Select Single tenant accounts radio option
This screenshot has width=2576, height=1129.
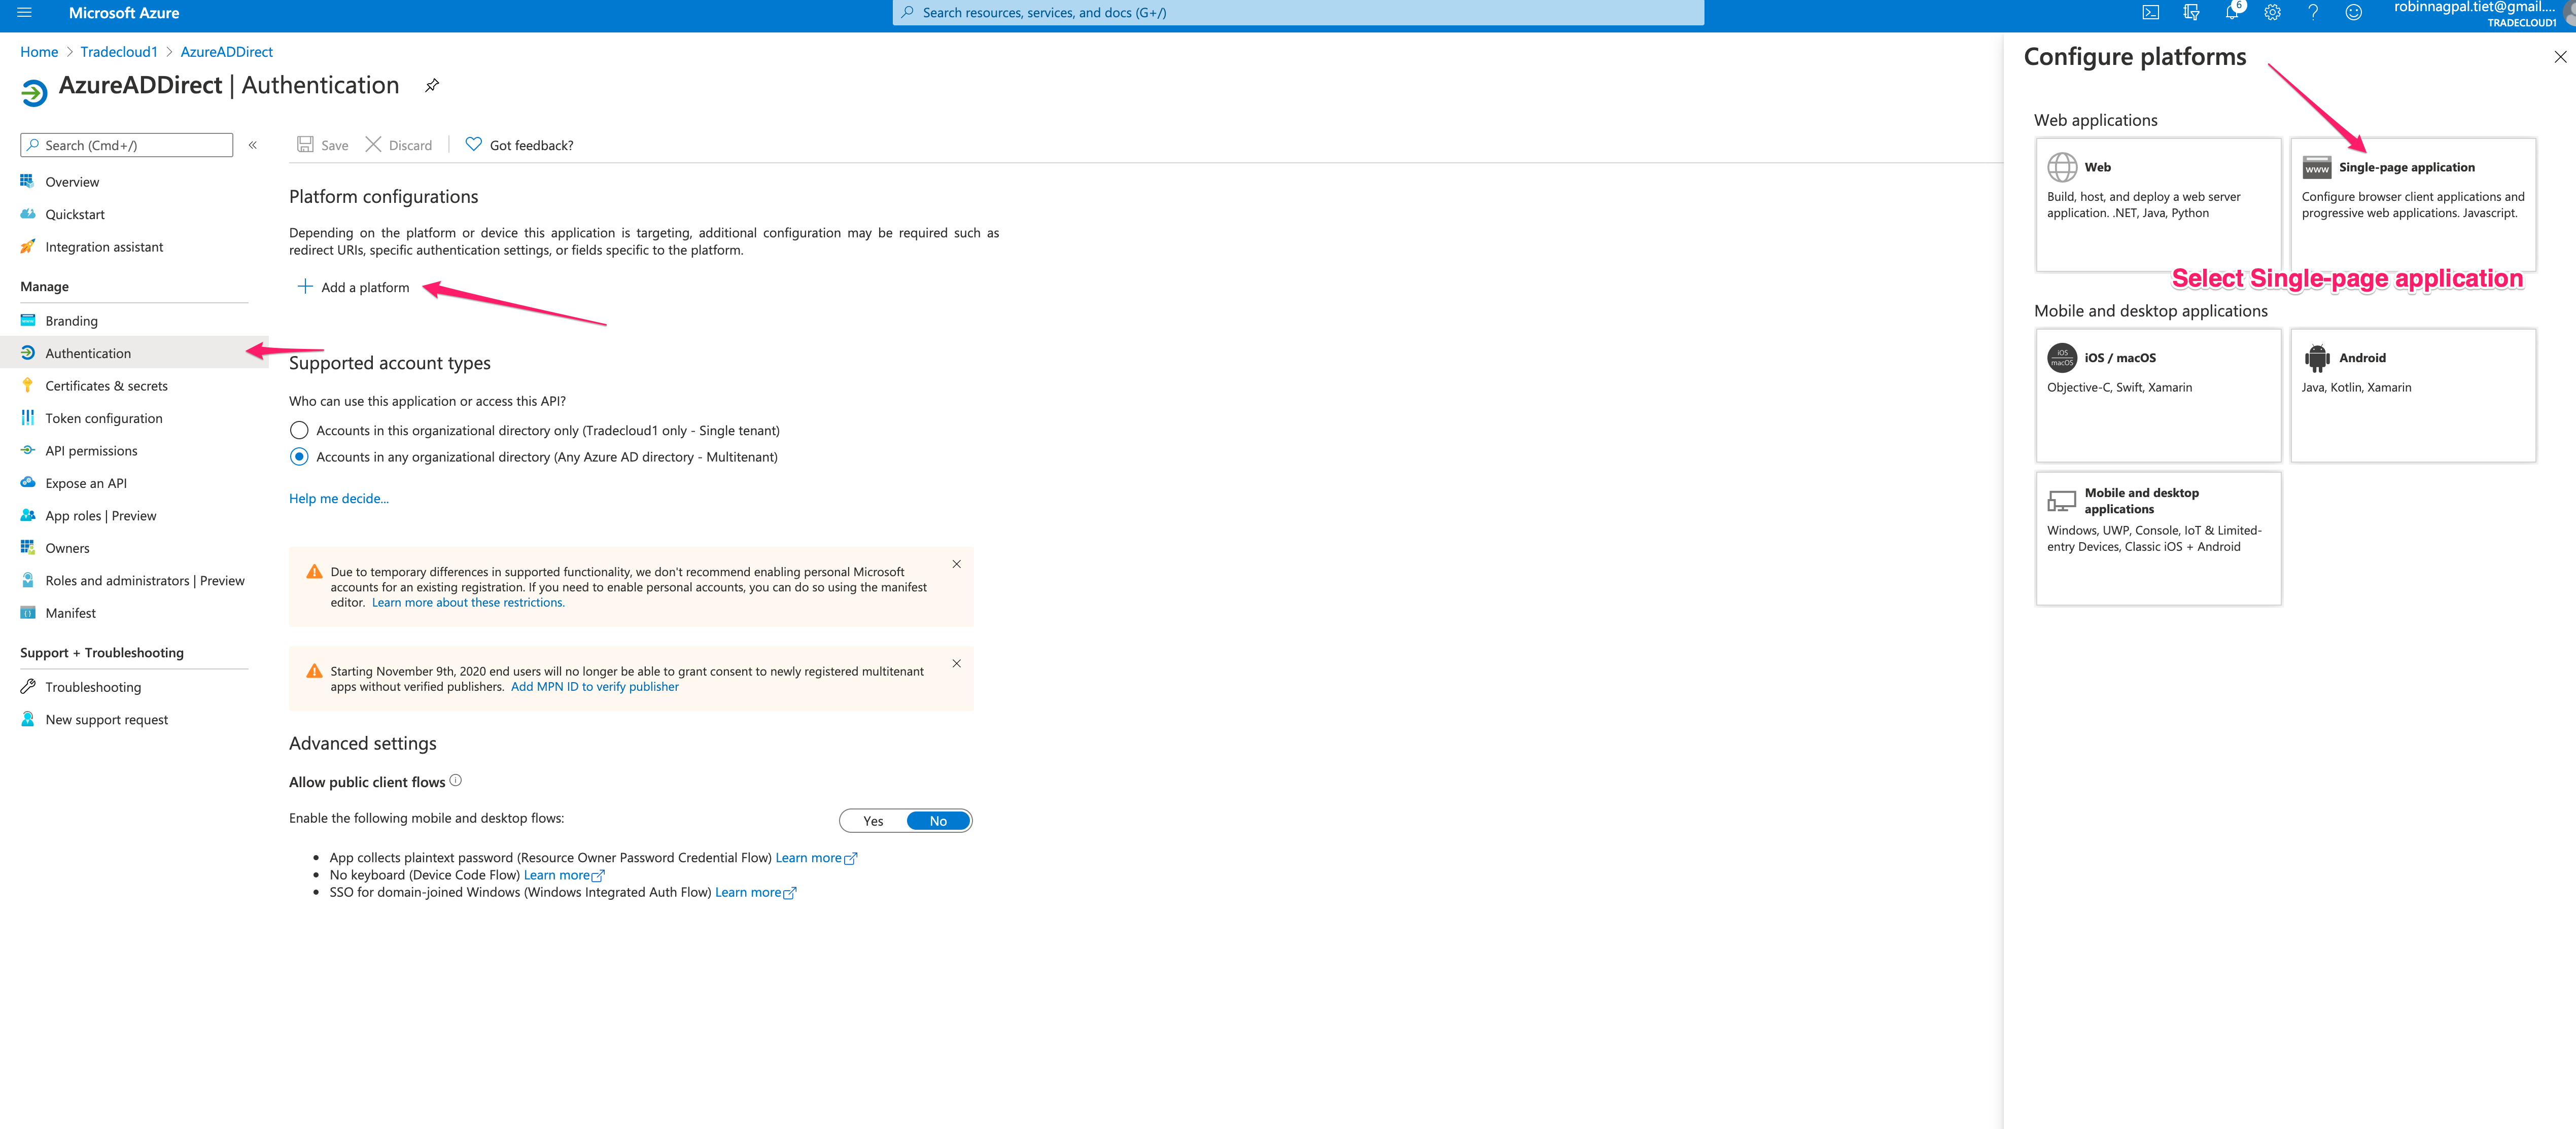point(299,431)
